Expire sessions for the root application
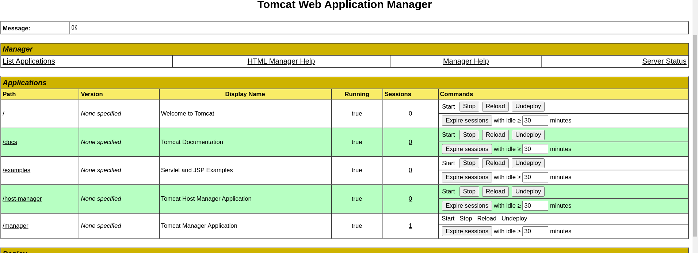This screenshot has height=253, width=698. (467, 121)
